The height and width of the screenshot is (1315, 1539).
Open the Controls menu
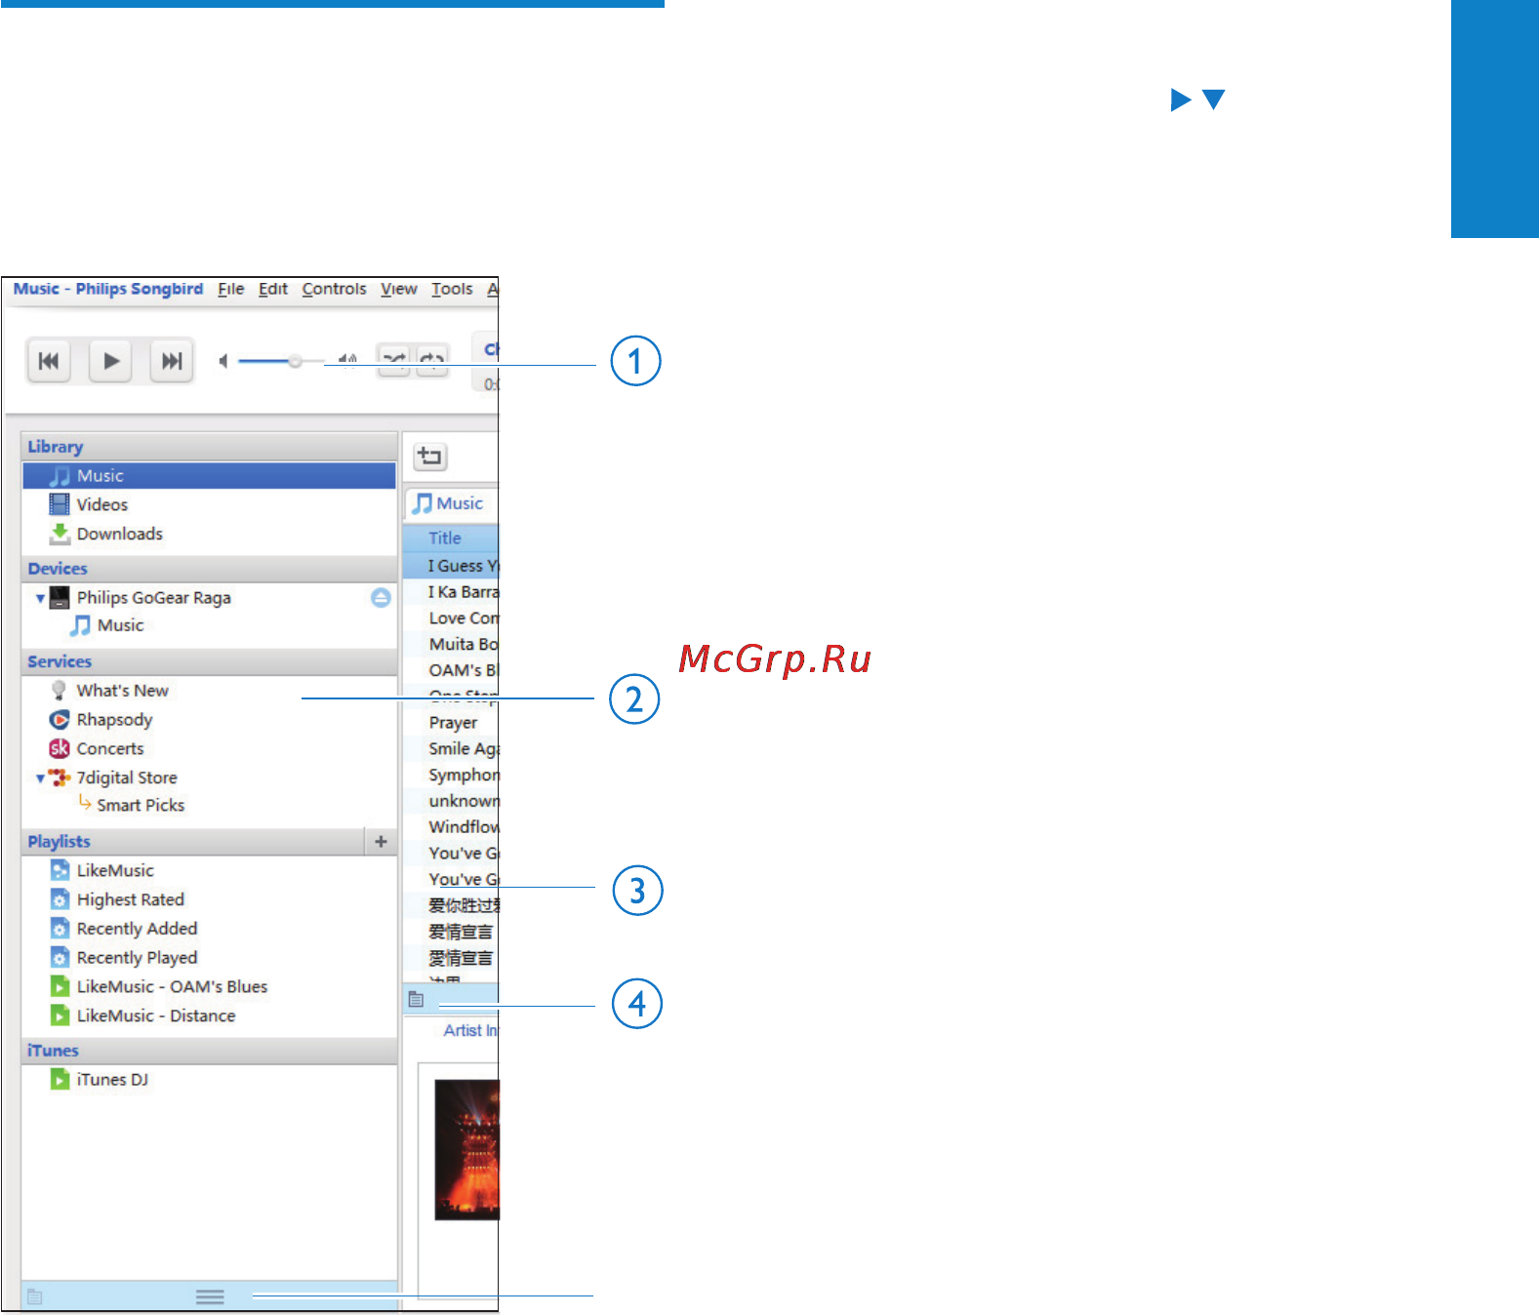(334, 289)
